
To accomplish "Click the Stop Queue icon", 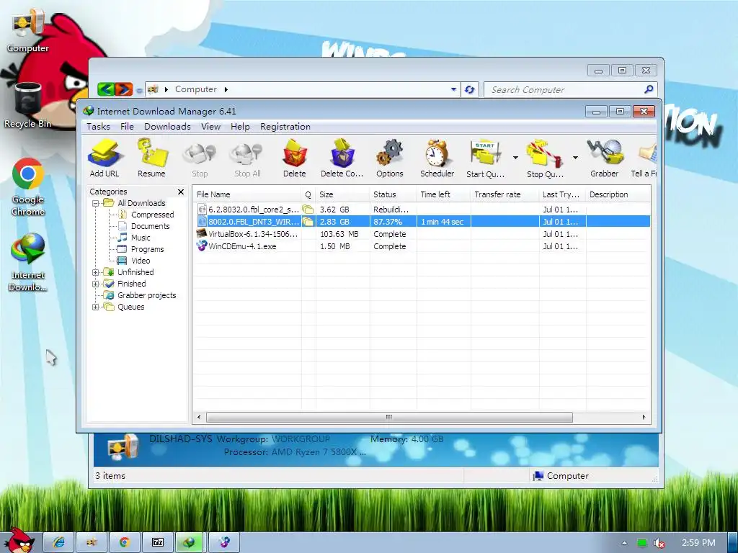I will 545,158.
